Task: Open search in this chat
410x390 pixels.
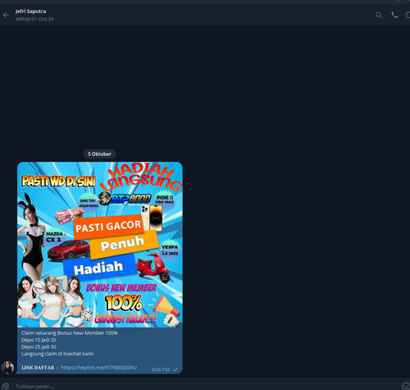Action: pyautogui.click(x=379, y=15)
